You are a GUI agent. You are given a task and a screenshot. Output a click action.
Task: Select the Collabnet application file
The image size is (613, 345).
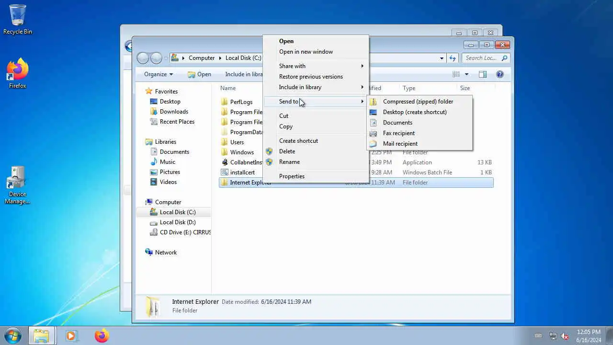coord(246,162)
